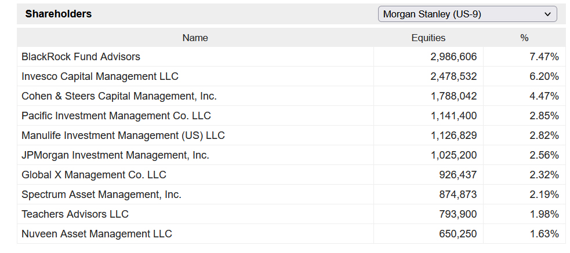Click the 1,788,042 equities cell
Screen dimensions: 570x253
tap(453, 96)
